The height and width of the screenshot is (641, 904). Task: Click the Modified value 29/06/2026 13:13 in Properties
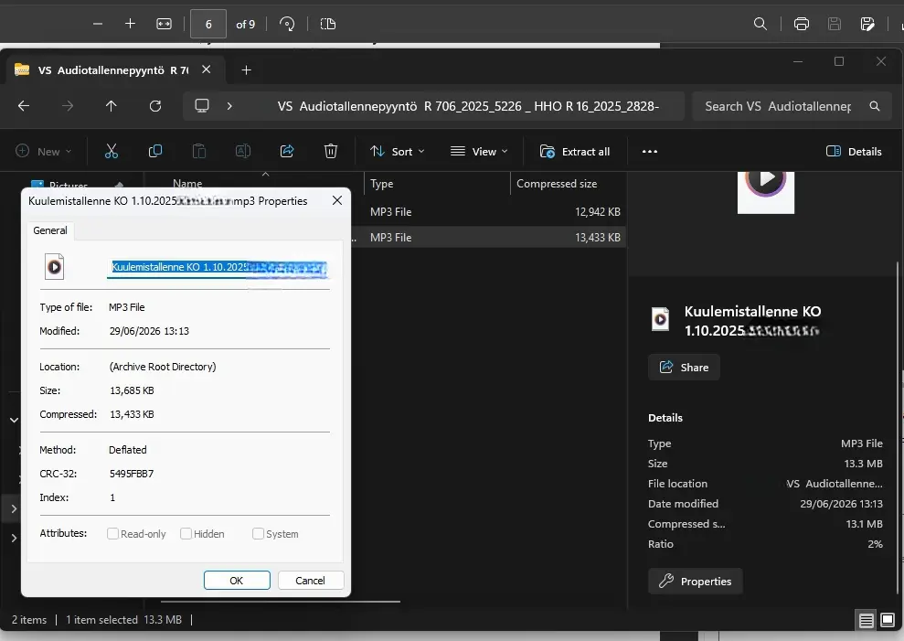(149, 331)
